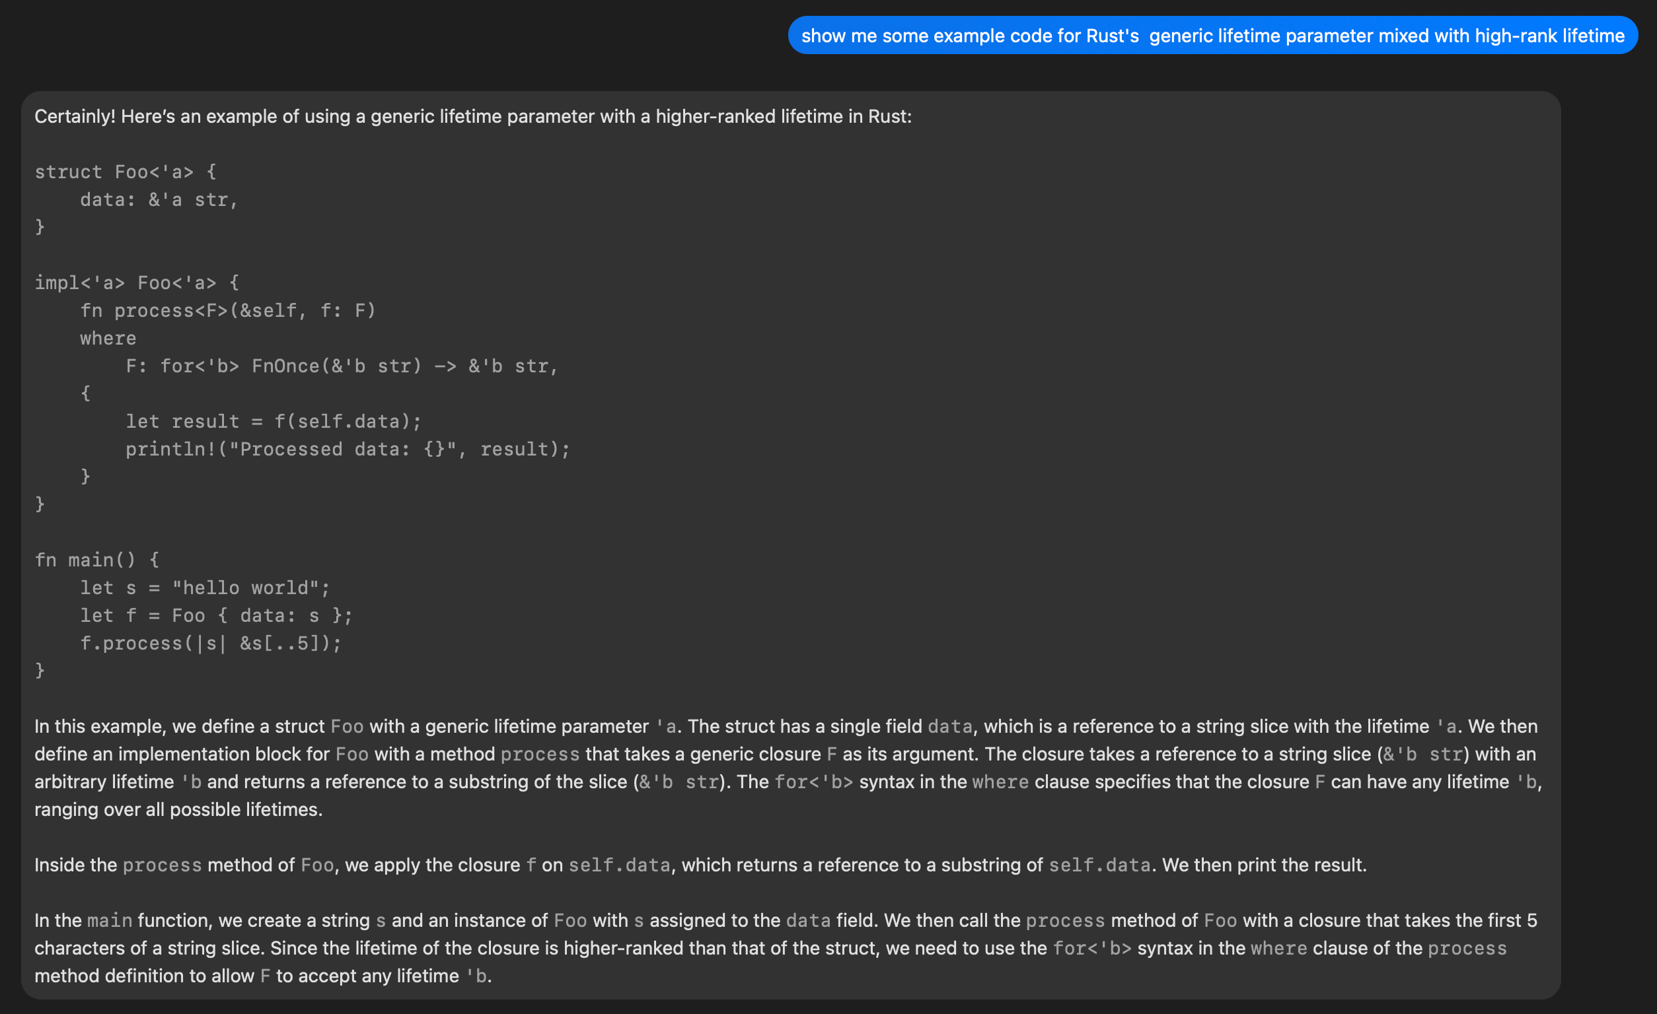The image size is (1657, 1014).
Task: Click the "f.process(|s| &s[..5]);" code line
Action: (210, 643)
